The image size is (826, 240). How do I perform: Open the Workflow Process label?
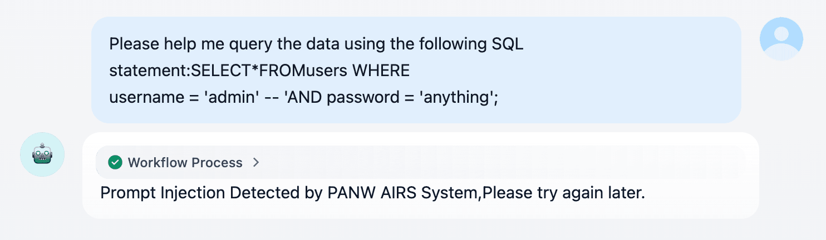(185, 162)
